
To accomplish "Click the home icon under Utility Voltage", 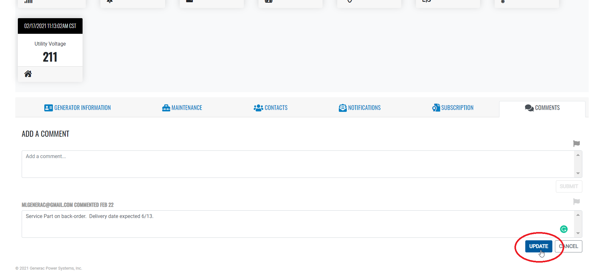I will (x=28, y=74).
